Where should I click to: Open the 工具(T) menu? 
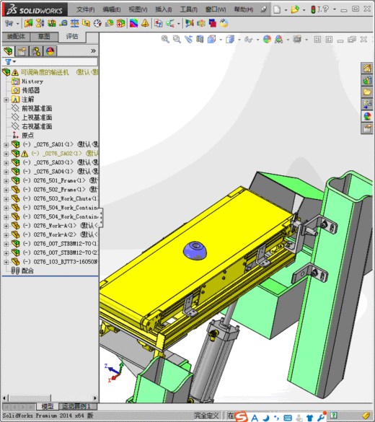click(x=188, y=9)
